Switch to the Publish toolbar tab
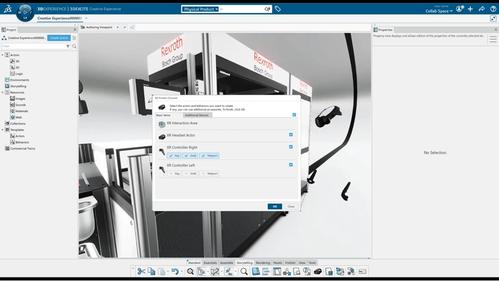Screen dimensions: 499x281 (290, 263)
